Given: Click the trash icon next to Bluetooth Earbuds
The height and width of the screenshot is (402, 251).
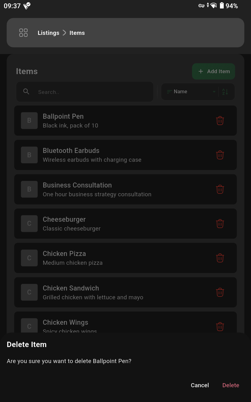Looking at the screenshot, I should click(220, 155).
